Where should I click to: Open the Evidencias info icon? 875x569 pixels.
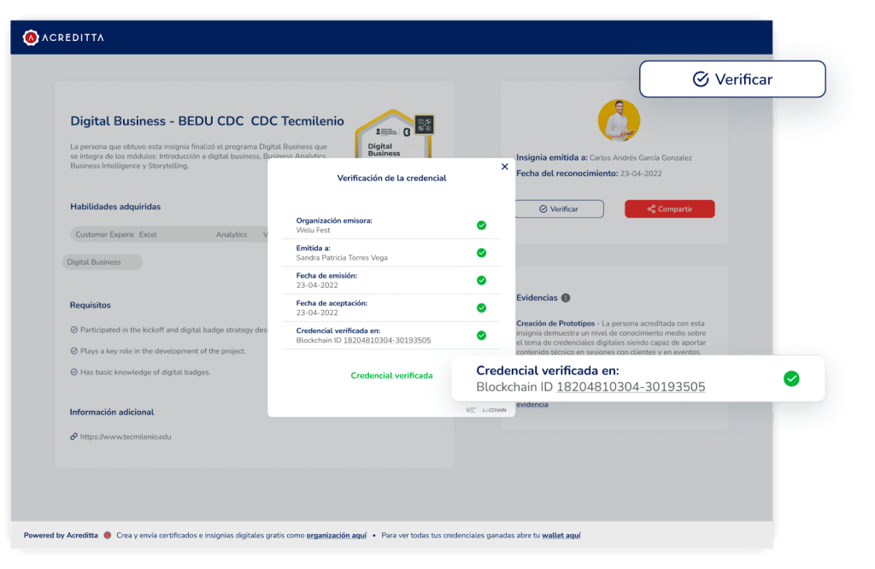coord(566,298)
